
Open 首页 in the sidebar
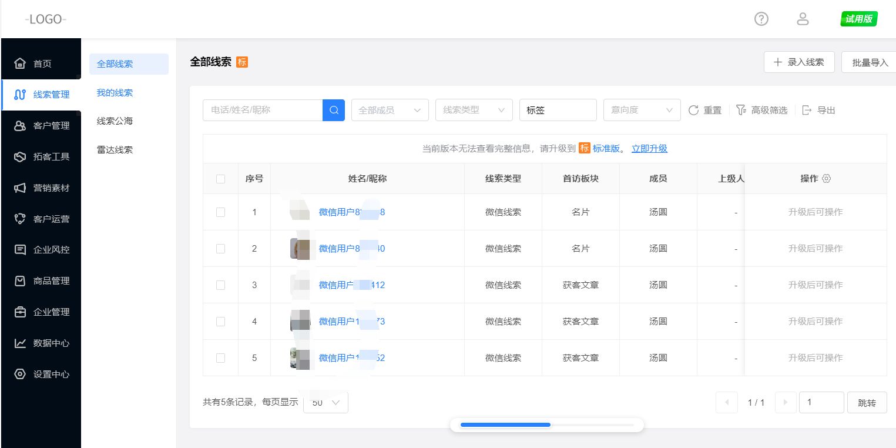coord(41,63)
